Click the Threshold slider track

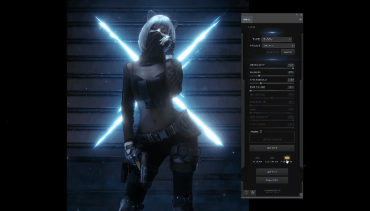[x=272, y=83]
